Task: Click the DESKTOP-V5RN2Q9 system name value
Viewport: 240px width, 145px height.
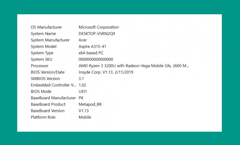Action: 97,34
